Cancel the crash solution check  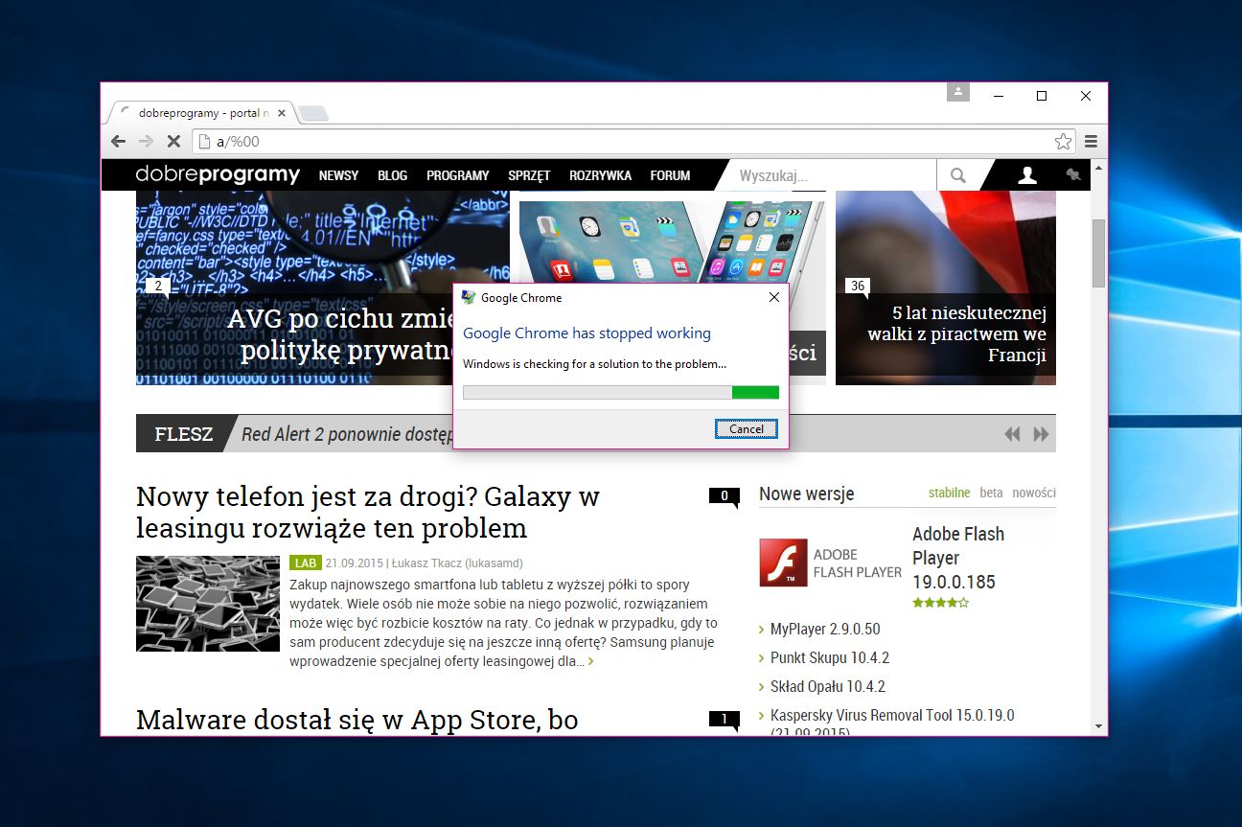click(x=747, y=428)
